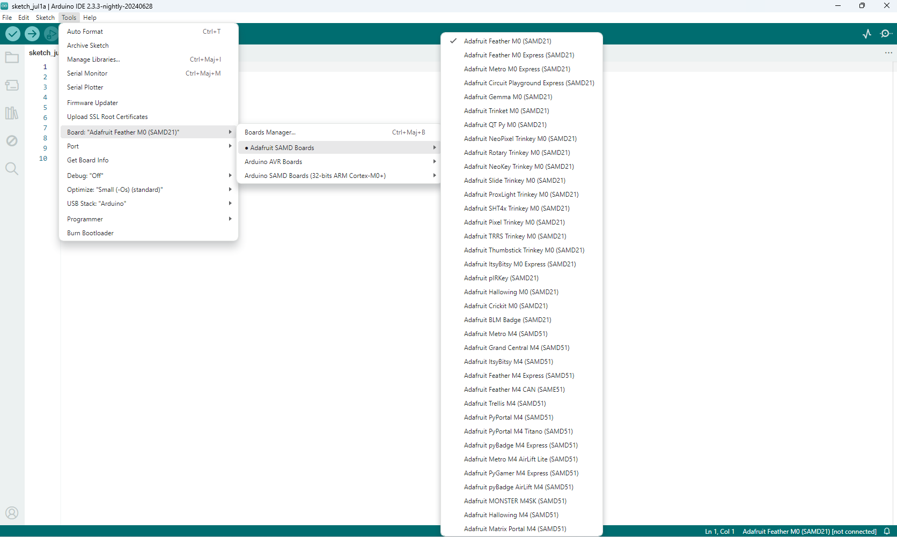Open Serial Monitor from Tools menu
Image resolution: width=897 pixels, height=537 pixels.
tap(149, 73)
